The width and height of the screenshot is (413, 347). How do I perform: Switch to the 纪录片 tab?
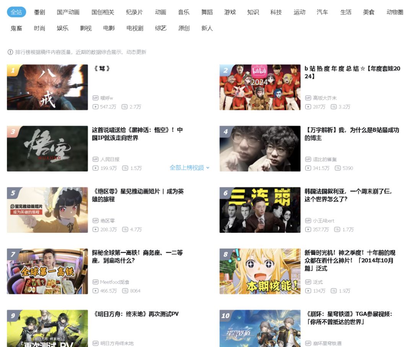pos(134,12)
